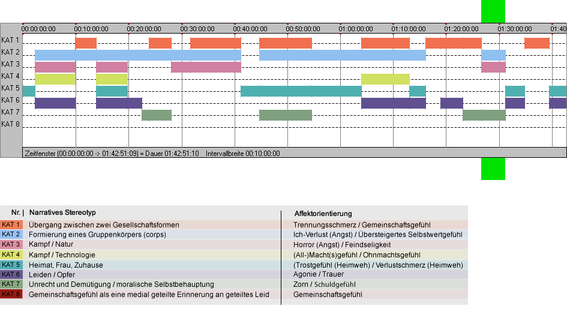Select the long KAT 2 blue block starting near 00:02
Image resolution: width=567 pixels, height=318 pixels.
coord(138,55)
